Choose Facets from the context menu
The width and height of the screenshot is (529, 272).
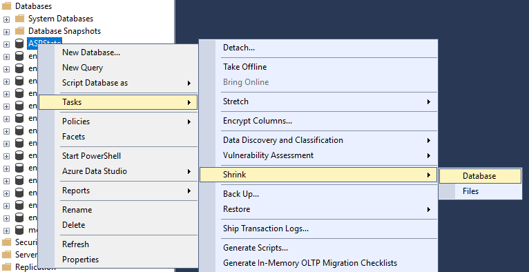tap(118, 137)
